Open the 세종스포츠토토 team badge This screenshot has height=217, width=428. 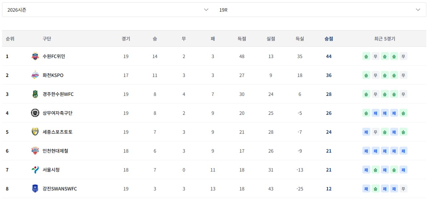tap(35, 132)
